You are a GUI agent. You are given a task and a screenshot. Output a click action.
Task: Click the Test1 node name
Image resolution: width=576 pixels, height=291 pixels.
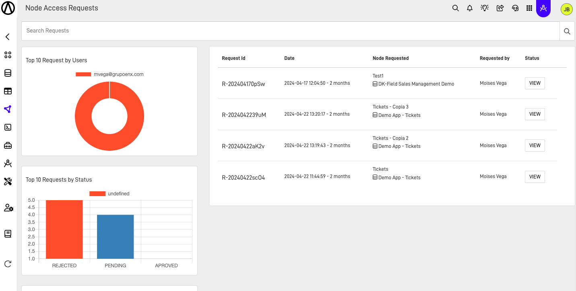pos(378,76)
